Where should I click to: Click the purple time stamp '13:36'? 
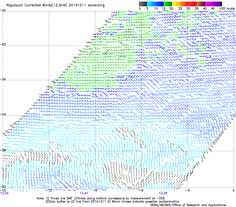click(163, 193)
